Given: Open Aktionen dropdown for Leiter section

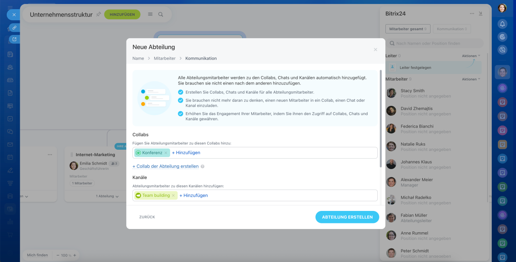Looking at the screenshot, I should coord(471,56).
